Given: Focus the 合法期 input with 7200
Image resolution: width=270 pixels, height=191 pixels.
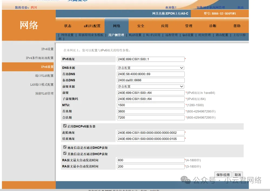Looking at the screenshot, I should pyautogui.click(x=151, y=118).
